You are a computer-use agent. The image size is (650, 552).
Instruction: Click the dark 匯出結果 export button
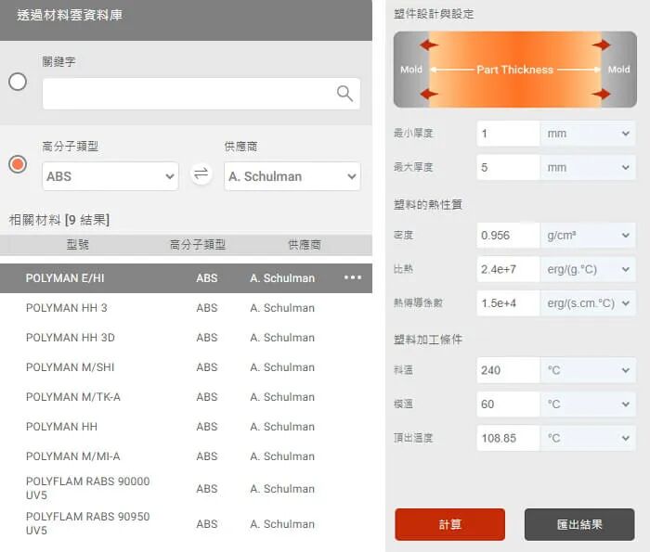pos(579,525)
